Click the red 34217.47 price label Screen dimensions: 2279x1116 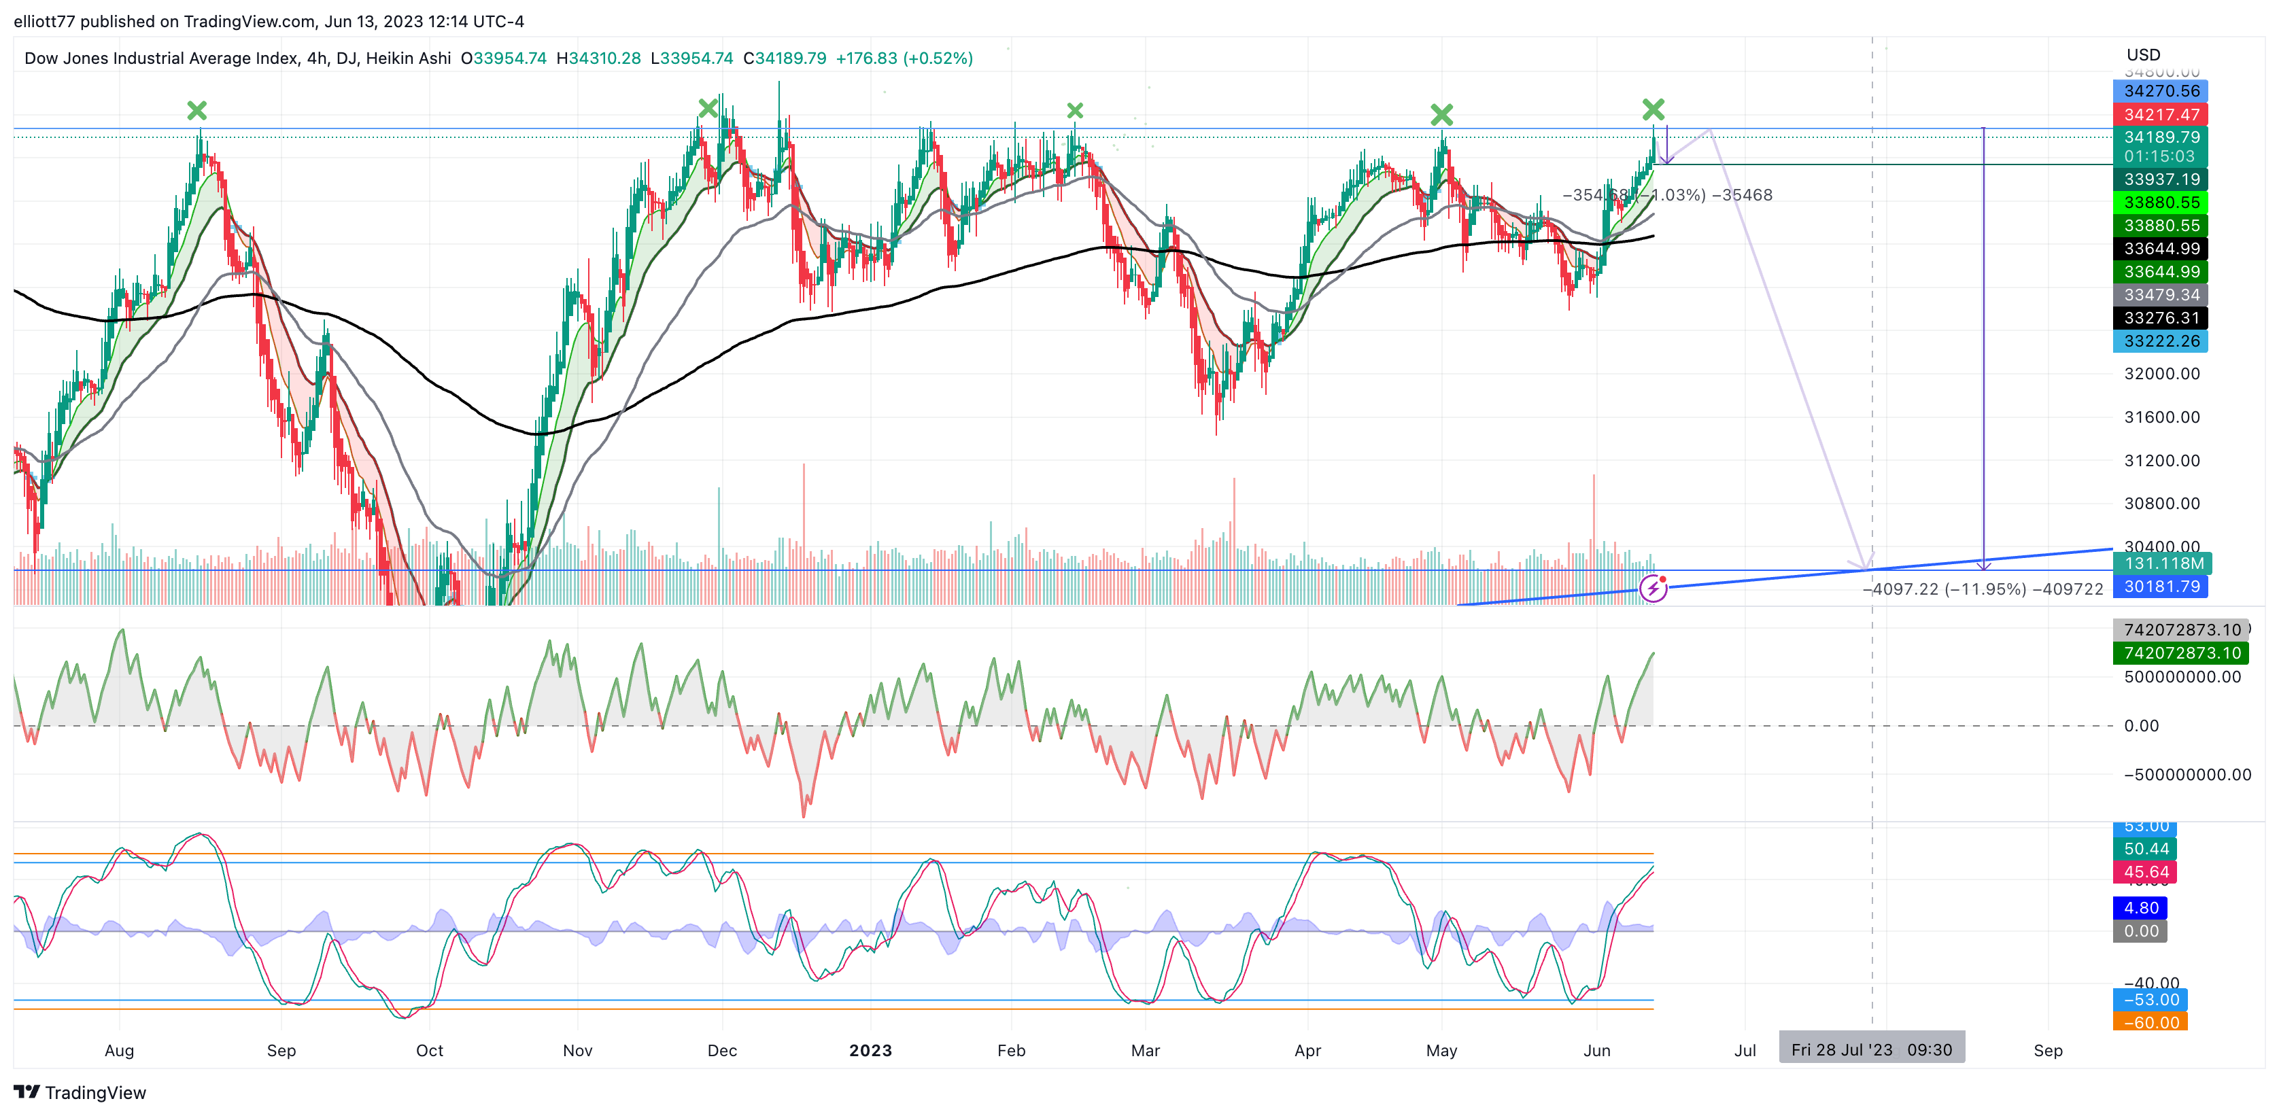click(x=2161, y=114)
